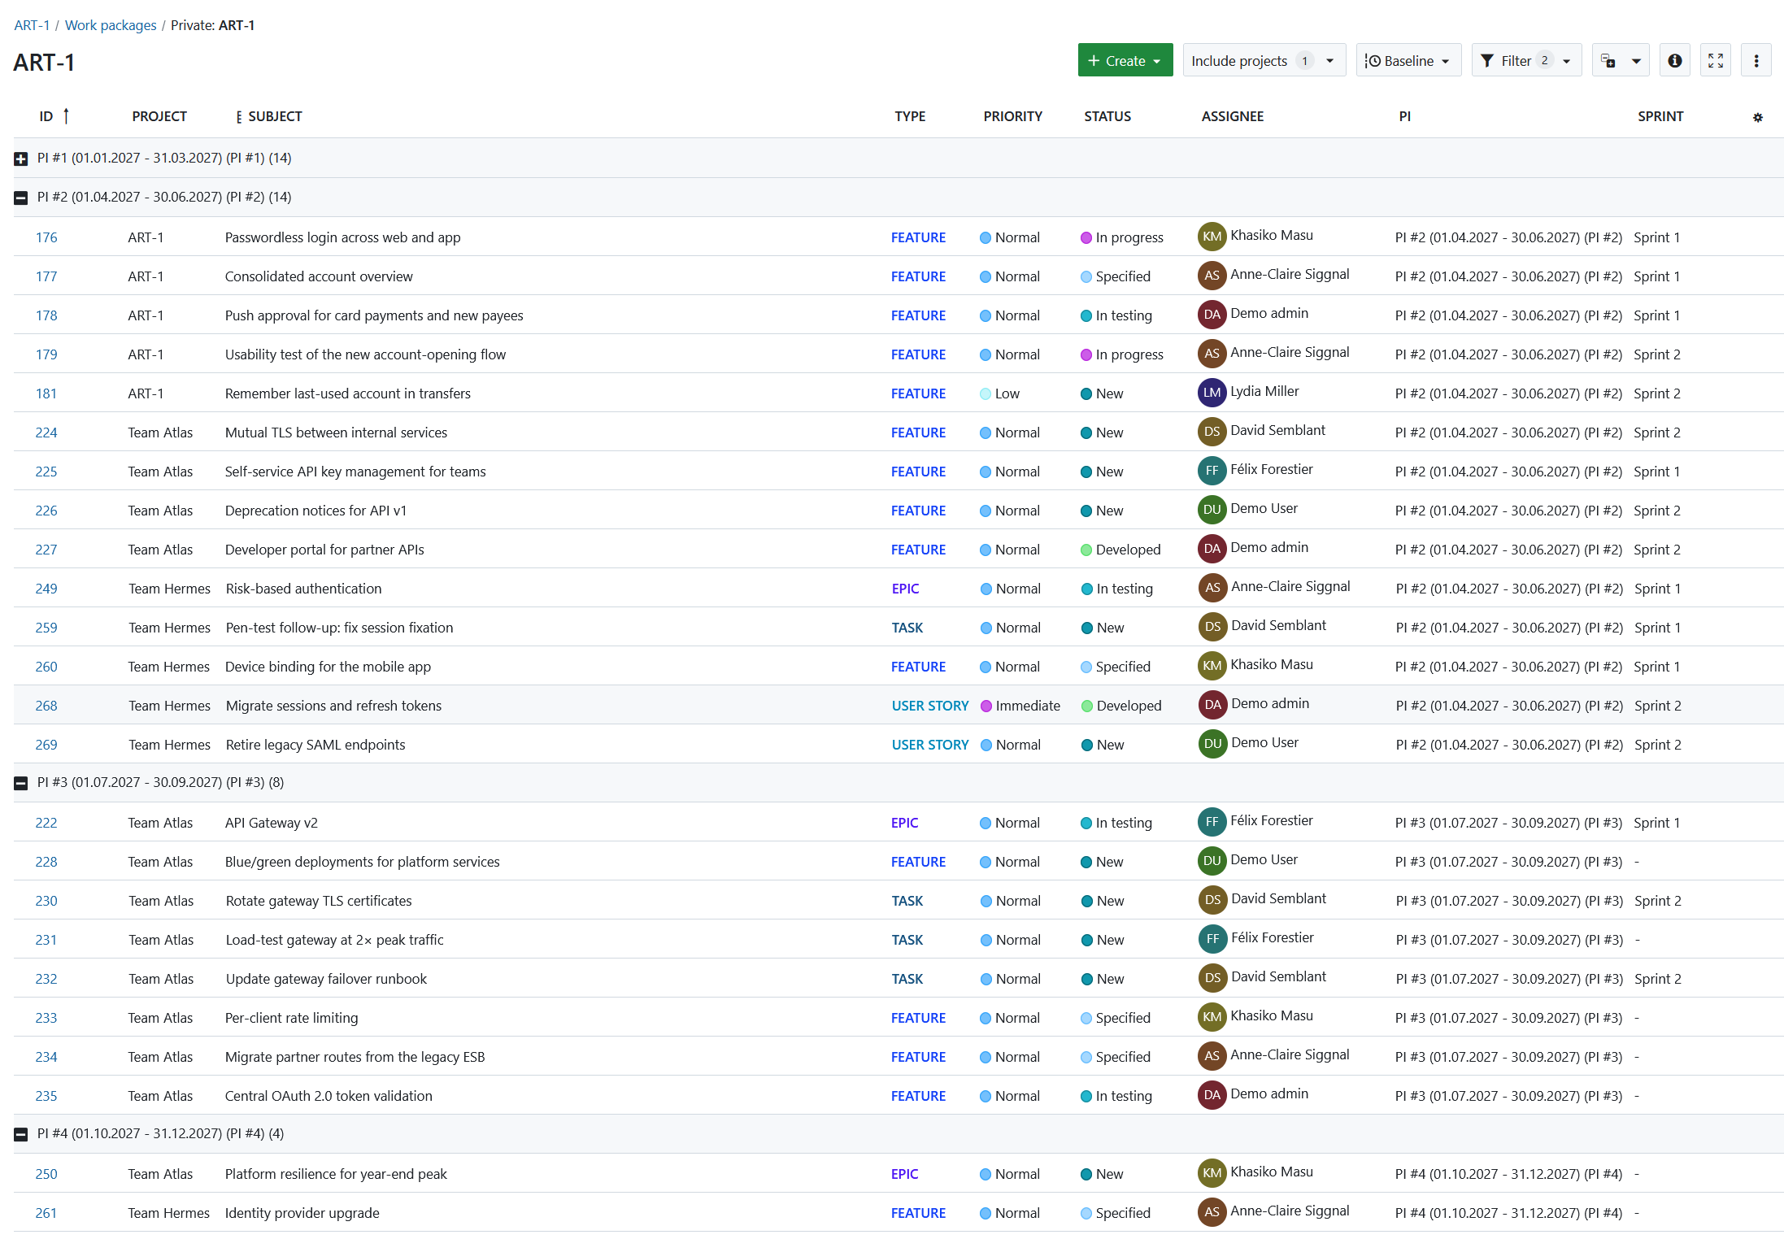The height and width of the screenshot is (1239, 1784).
Task: Sort by the PRIORITY column header
Action: pos(1012,116)
